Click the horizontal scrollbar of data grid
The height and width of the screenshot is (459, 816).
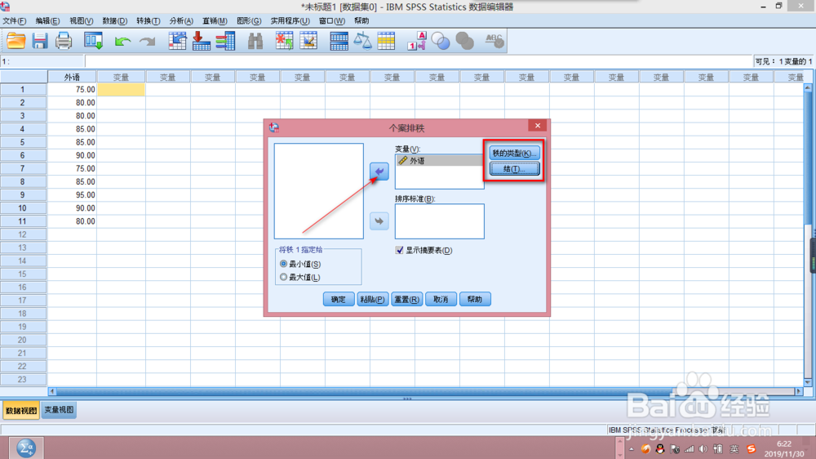426,390
